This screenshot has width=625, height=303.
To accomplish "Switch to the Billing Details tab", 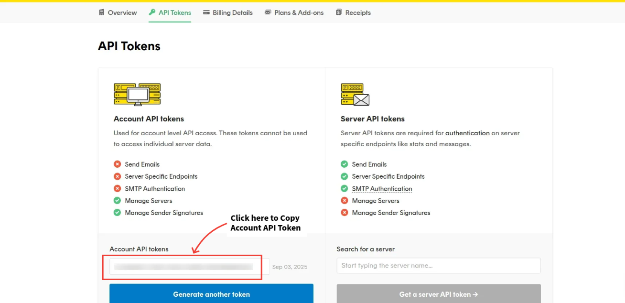I will [x=232, y=13].
